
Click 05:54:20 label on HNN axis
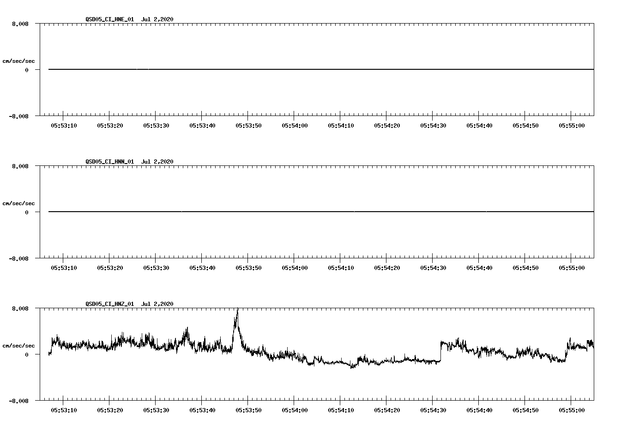[387, 268]
